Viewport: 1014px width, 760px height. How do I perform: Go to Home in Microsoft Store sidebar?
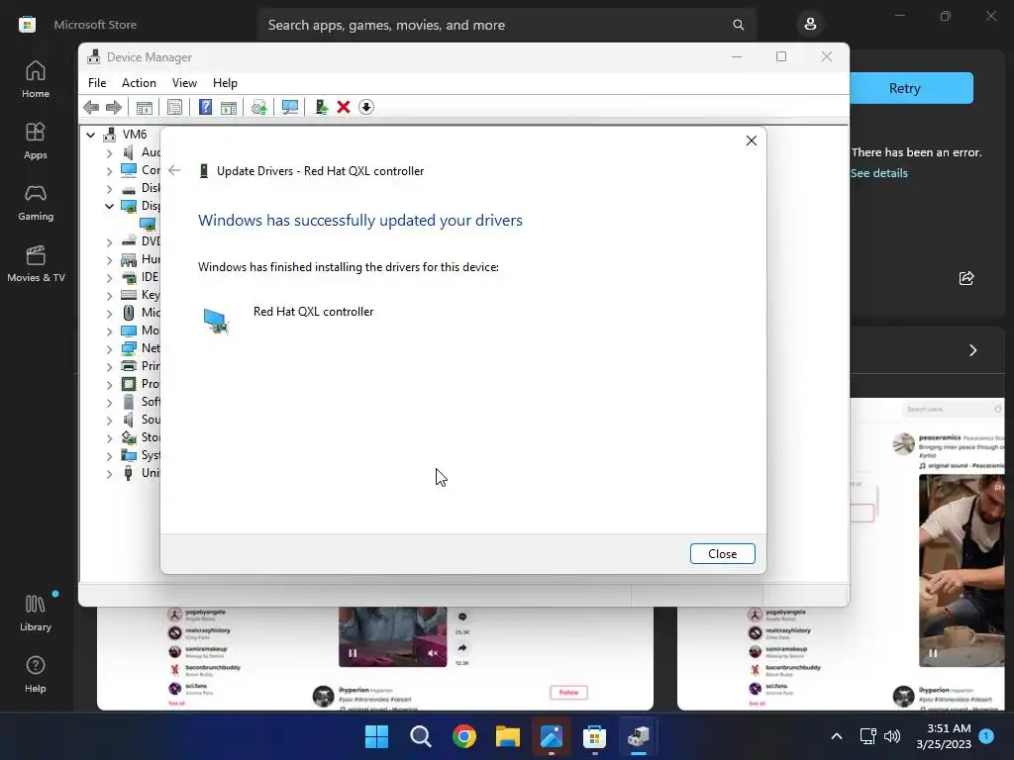(36, 79)
